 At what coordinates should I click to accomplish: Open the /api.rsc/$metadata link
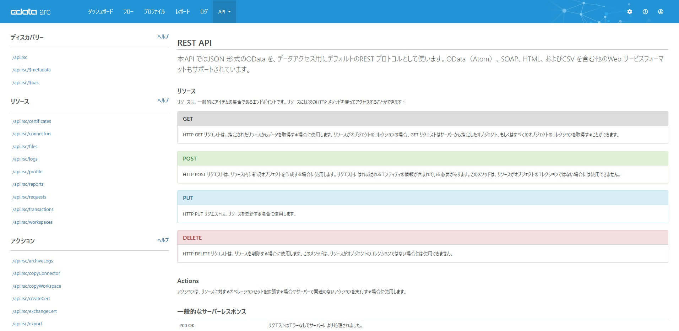[32, 70]
